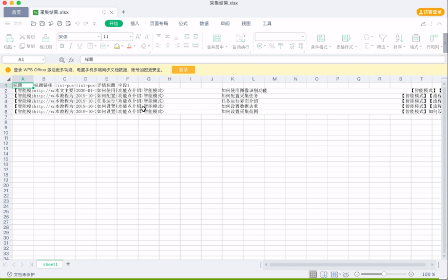This screenshot has height=280, width=448.
Task: Click the Merge and Center (合并居中) icon
Action: pyautogui.click(x=217, y=38)
